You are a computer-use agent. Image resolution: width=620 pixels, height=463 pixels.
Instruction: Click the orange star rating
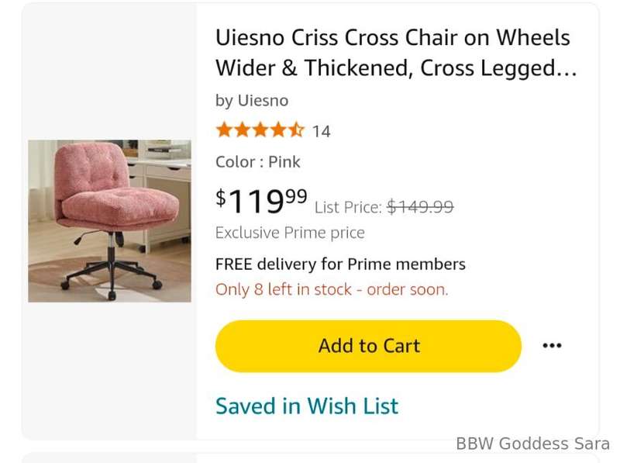pyautogui.click(x=260, y=130)
